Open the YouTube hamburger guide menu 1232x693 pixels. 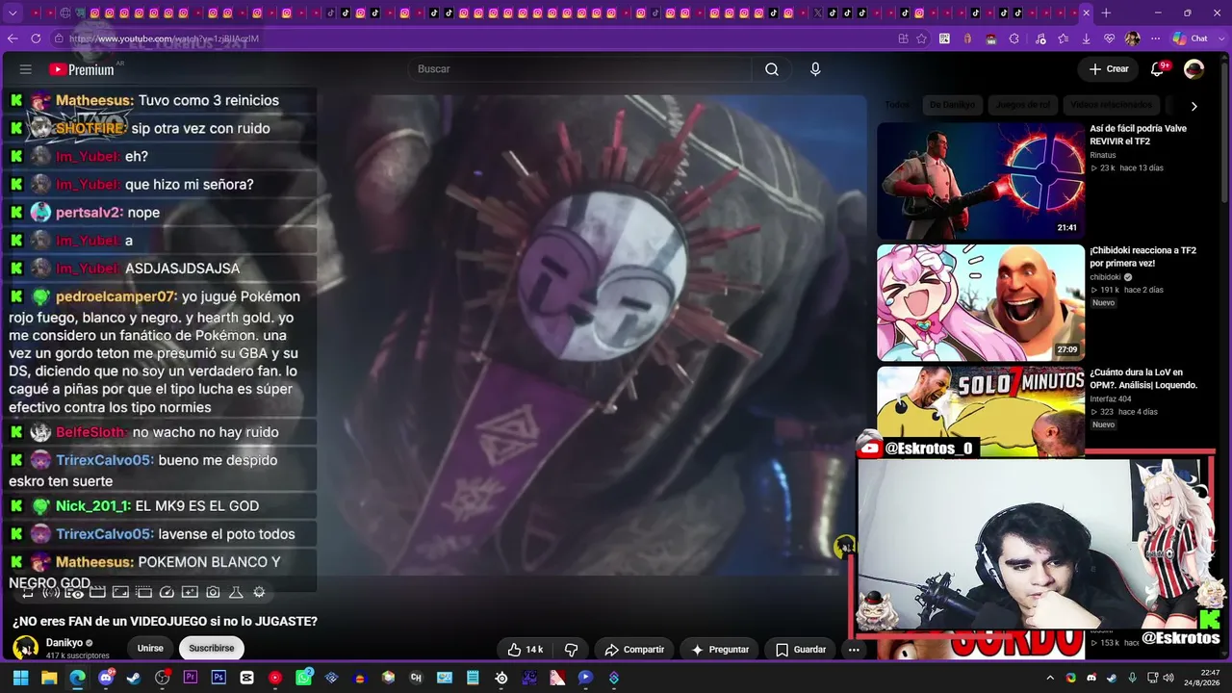point(26,69)
